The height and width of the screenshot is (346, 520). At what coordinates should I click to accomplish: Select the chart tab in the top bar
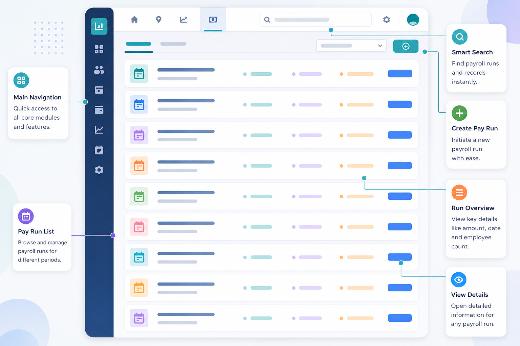tap(183, 20)
